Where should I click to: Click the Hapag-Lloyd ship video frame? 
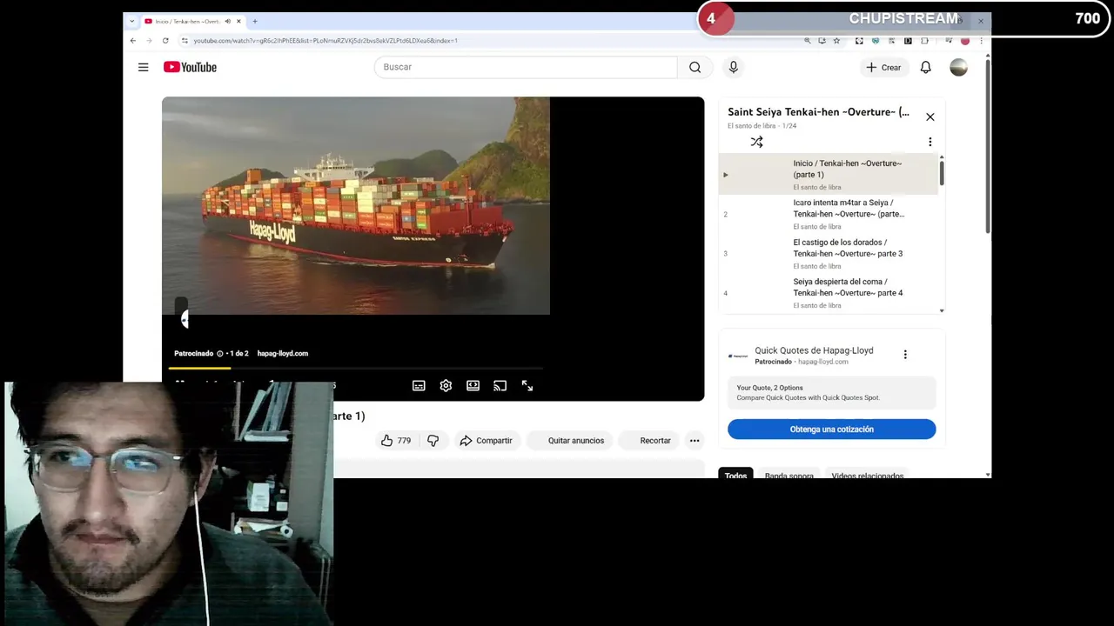pos(356,205)
